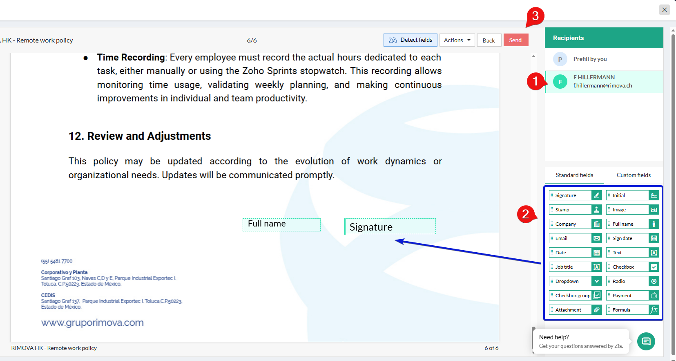Screen dimensions: 676x361
Task: Open the Zia help chat icon
Action: click(646, 341)
